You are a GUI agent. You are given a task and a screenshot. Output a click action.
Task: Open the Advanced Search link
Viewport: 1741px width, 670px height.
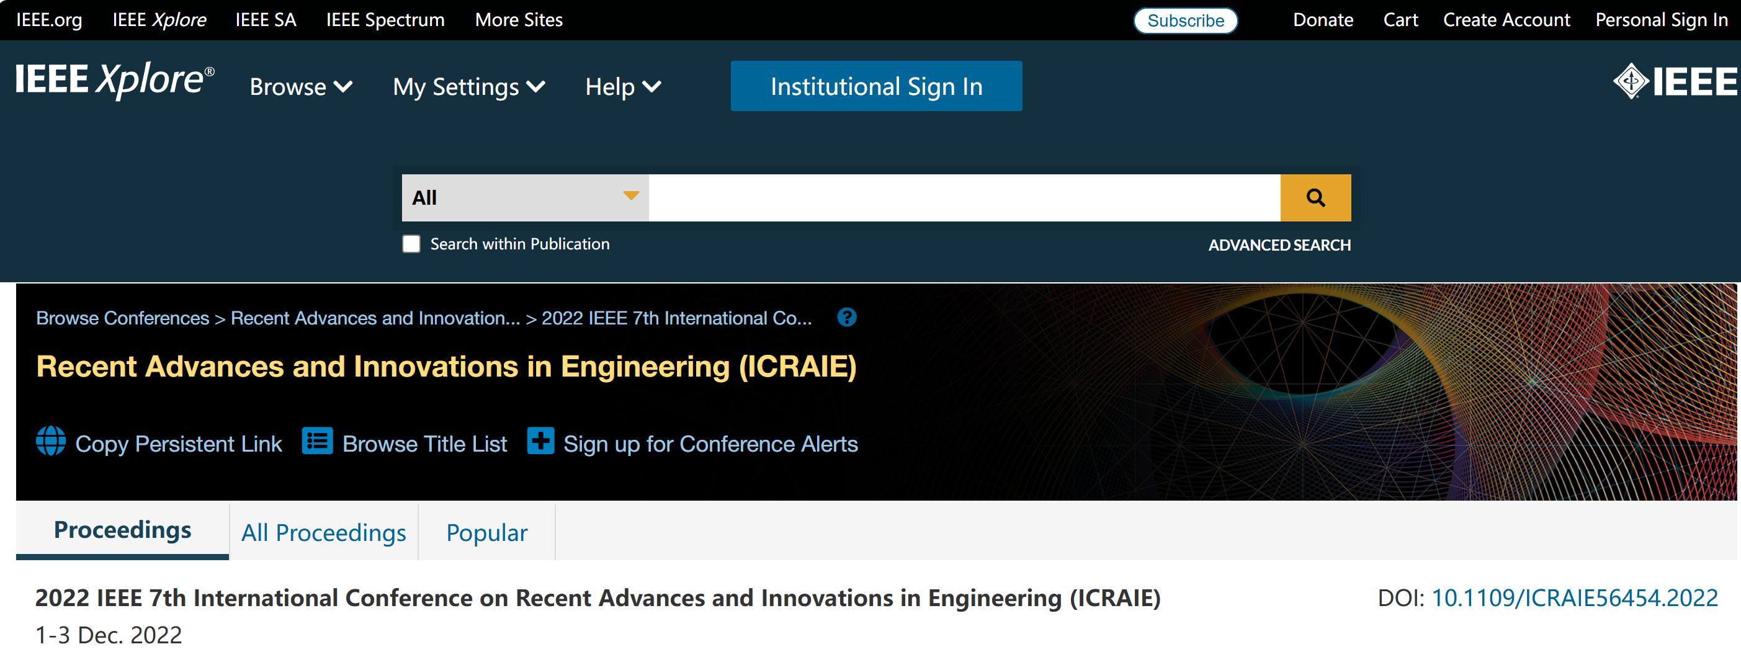coord(1279,245)
